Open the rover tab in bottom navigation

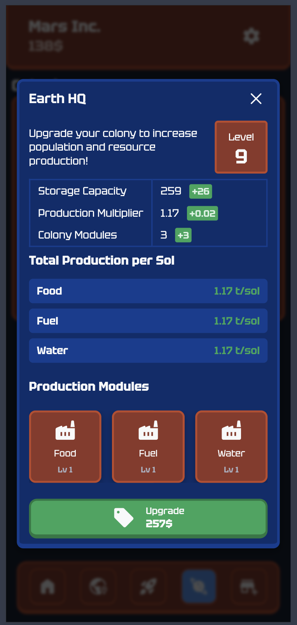249,586
